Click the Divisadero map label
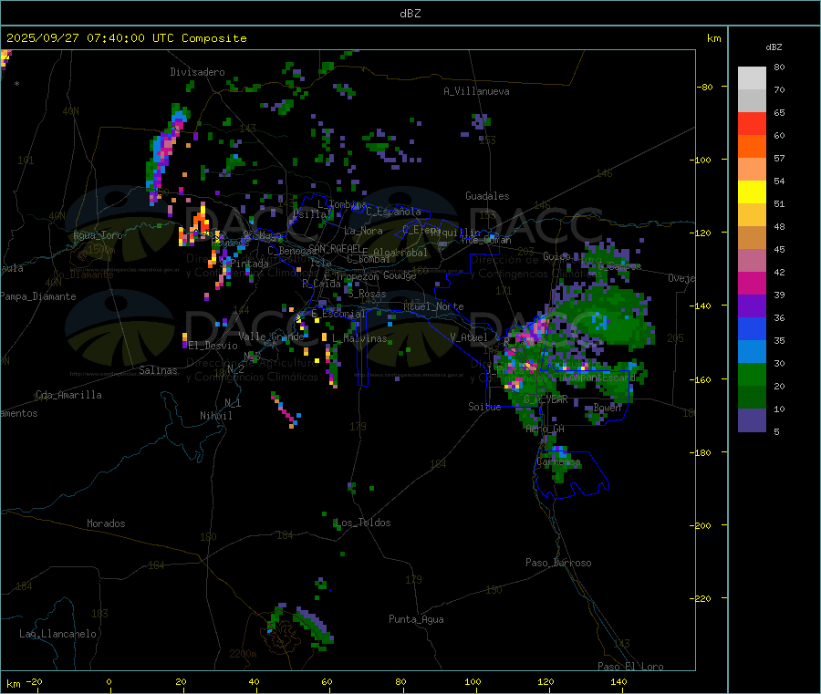821x694 pixels. click(197, 72)
